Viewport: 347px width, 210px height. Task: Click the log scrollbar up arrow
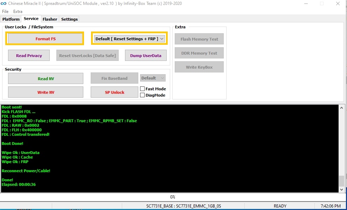point(341,108)
